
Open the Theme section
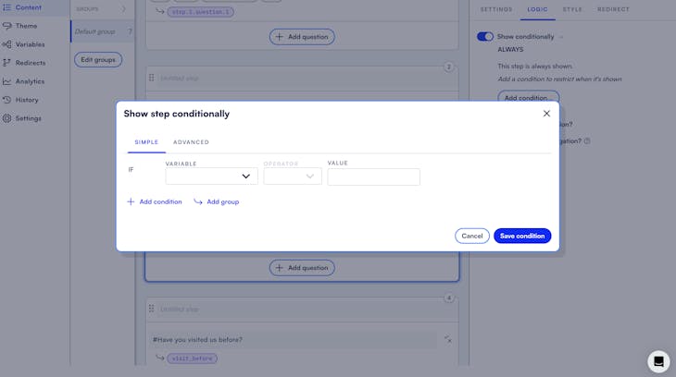[26, 26]
